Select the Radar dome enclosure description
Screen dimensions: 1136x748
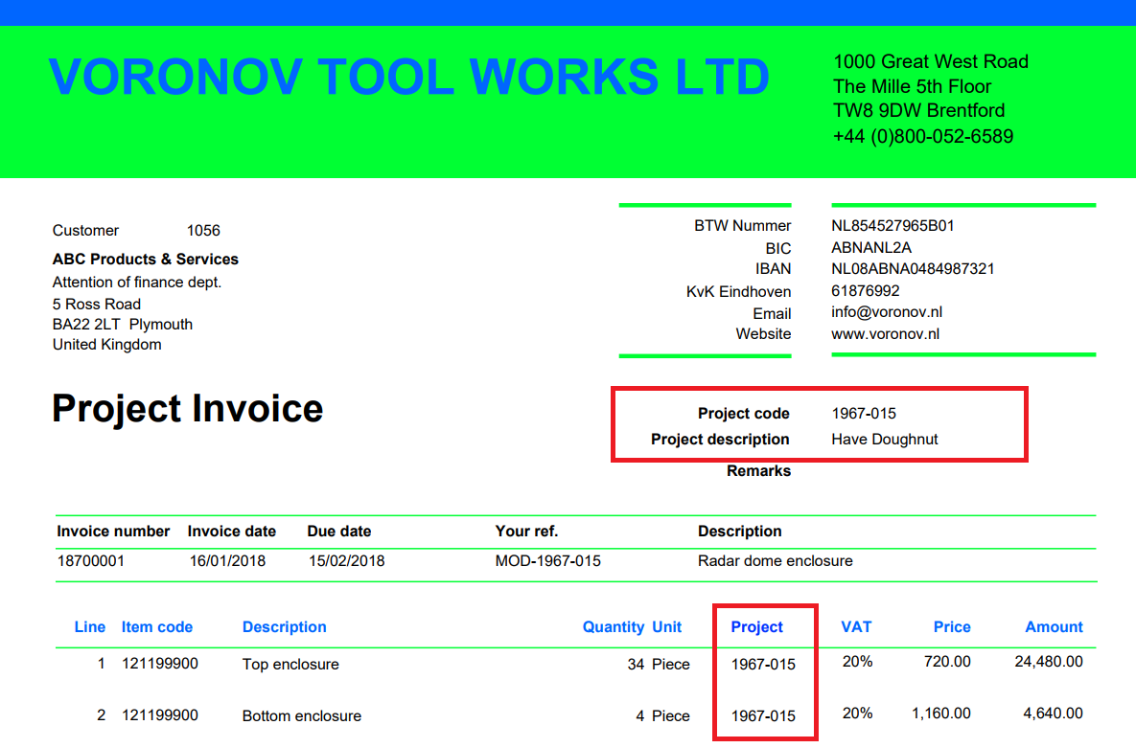coord(775,560)
